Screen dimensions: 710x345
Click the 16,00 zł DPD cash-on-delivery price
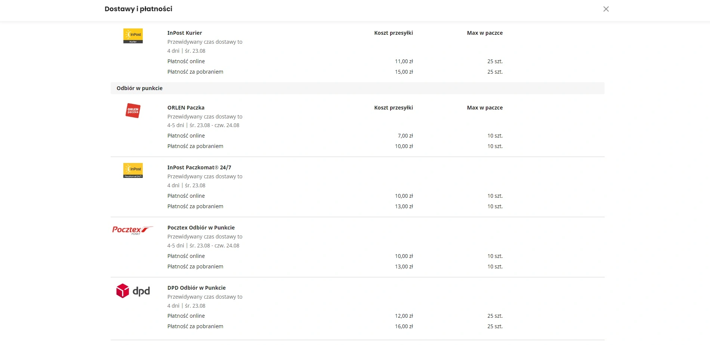coord(404,326)
